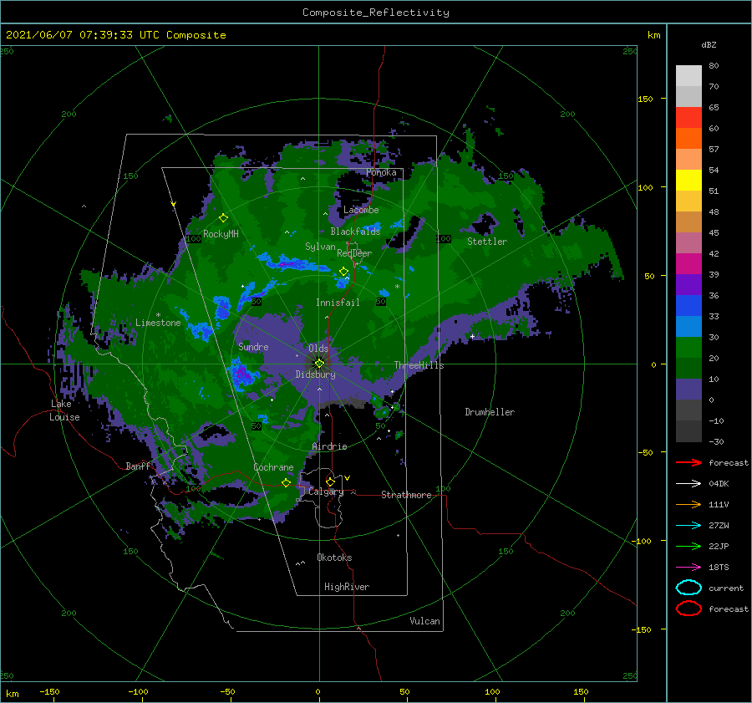Select the cyan 27ZW arrow legend icon
This screenshot has height=703, width=752.
688,525
